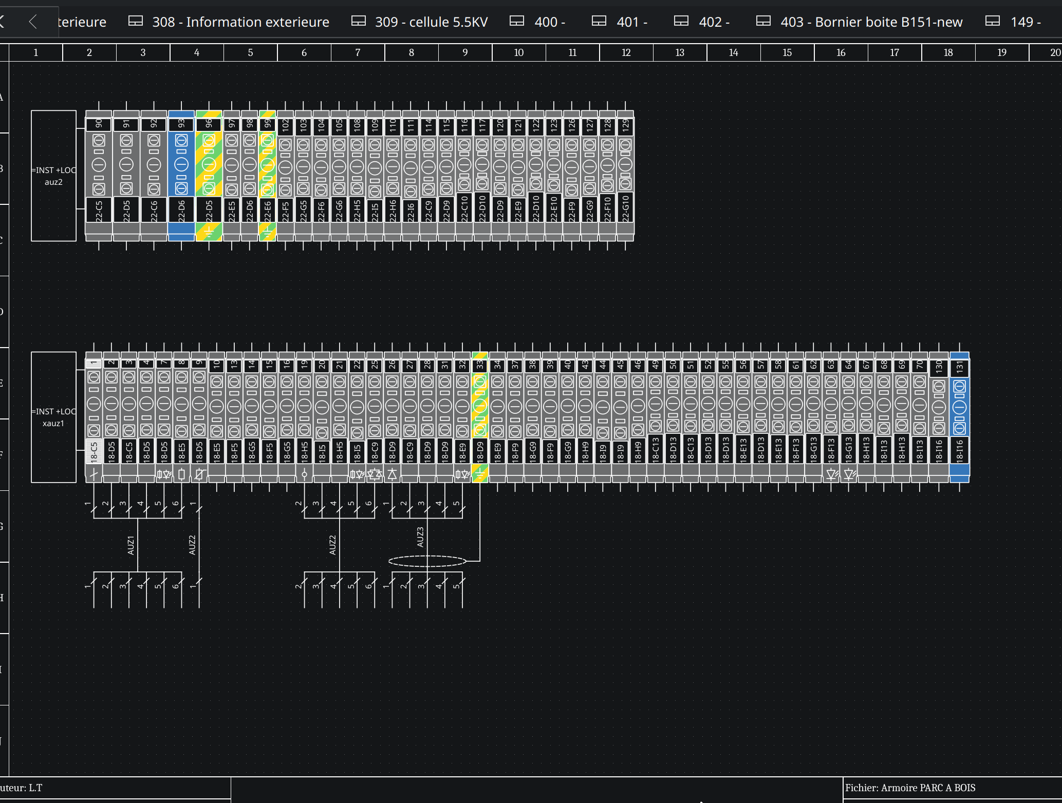Viewport: 1062px width, 803px height.
Task: Click terminal 130 in strip xauz1
Action: click(939, 417)
